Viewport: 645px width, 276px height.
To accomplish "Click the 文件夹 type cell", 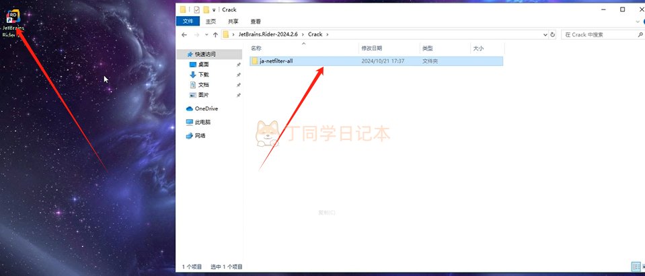I will [x=430, y=61].
